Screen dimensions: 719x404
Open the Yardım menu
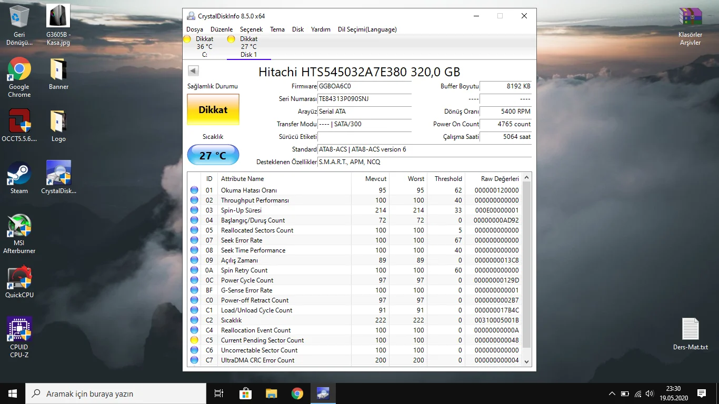(321, 29)
